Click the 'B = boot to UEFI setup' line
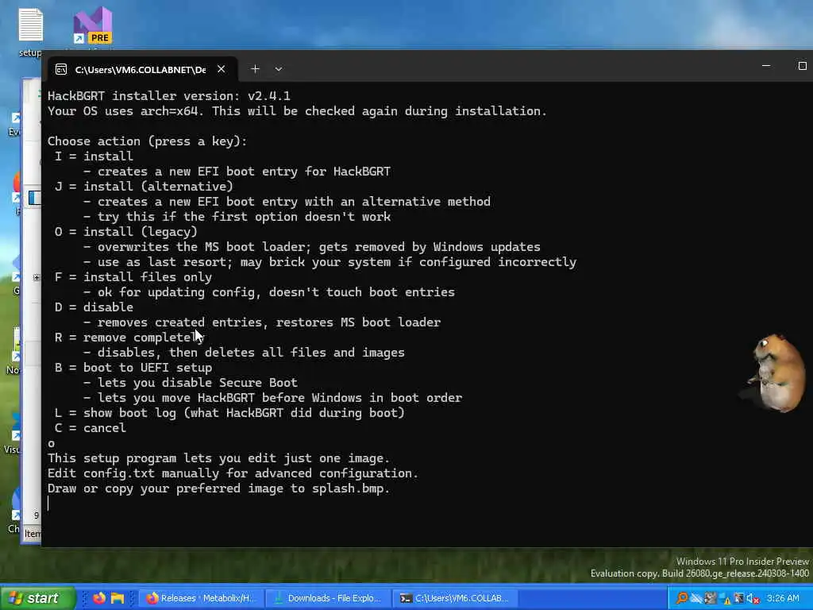 coord(133,368)
